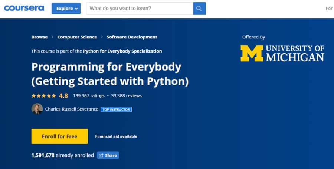The height and width of the screenshot is (169, 334).
Task: Open Python for Everybody Specialization link
Action: (122, 51)
